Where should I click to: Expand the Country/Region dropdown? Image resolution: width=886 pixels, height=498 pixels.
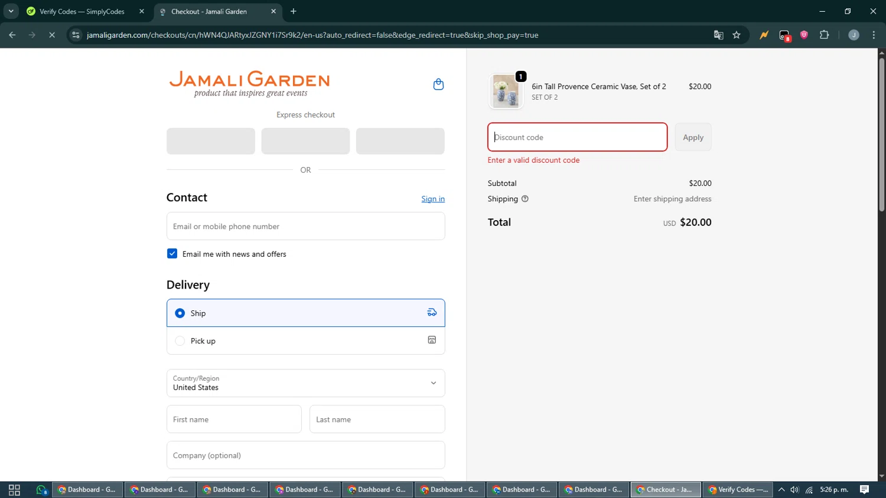pos(305,383)
